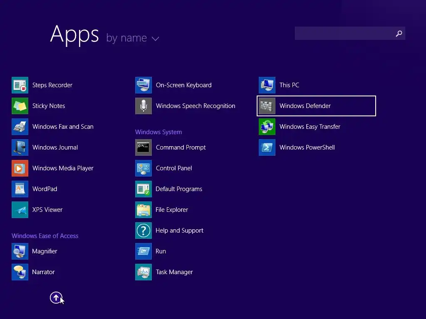The width and height of the screenshot is (426, 319).
Task: Launch Task Manager icon
Action: click(x=144, y=272)
